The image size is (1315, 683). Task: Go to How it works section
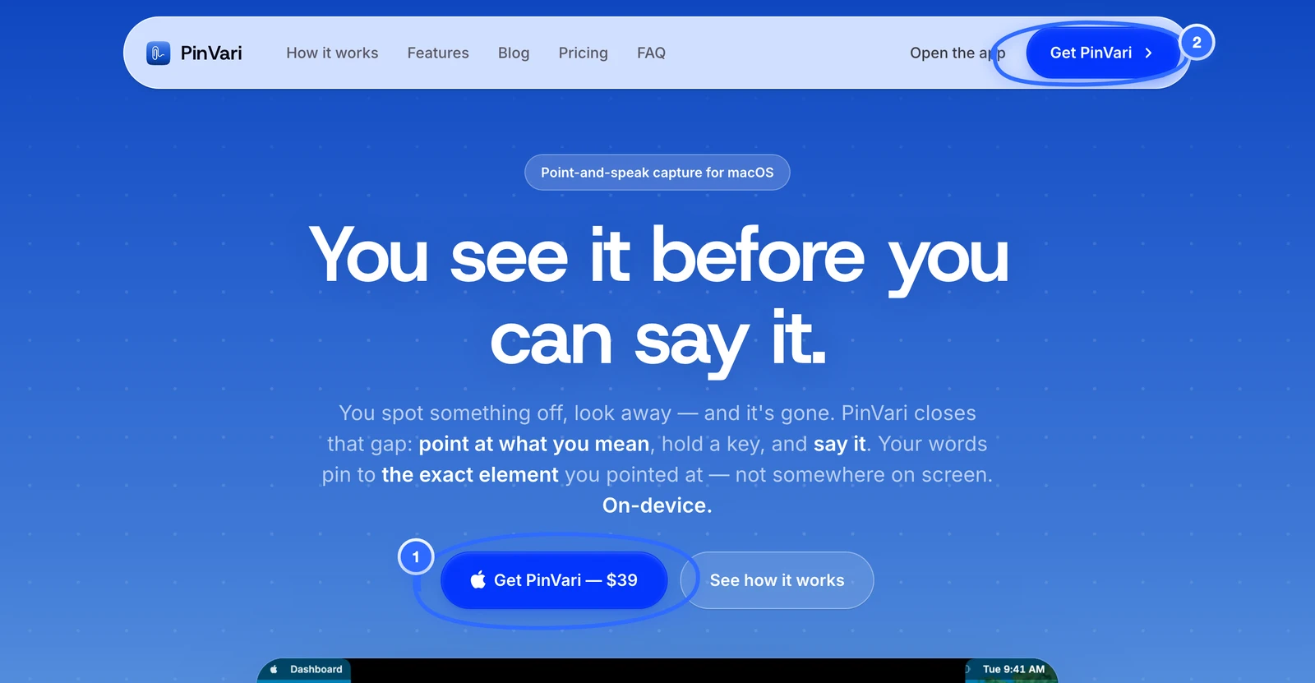332,53
